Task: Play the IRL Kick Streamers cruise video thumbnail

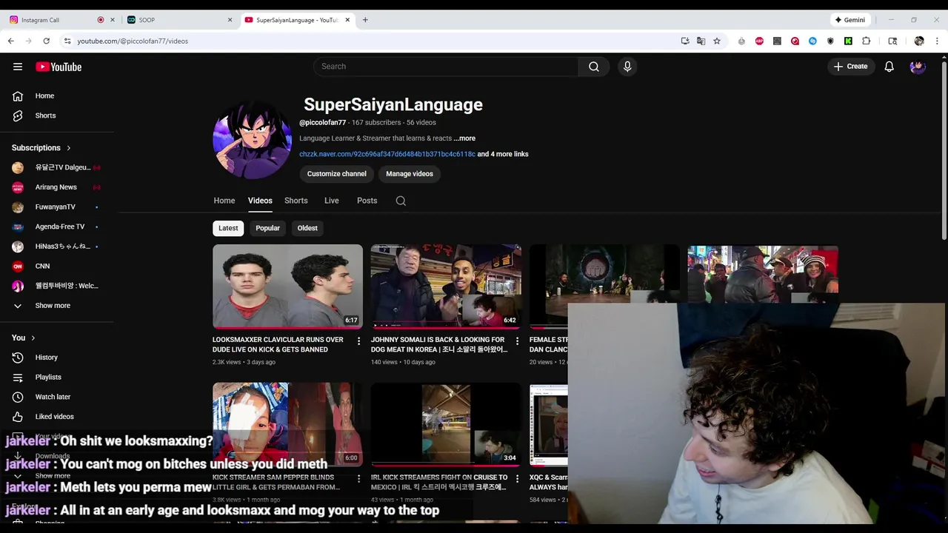Action: point(446,424)
